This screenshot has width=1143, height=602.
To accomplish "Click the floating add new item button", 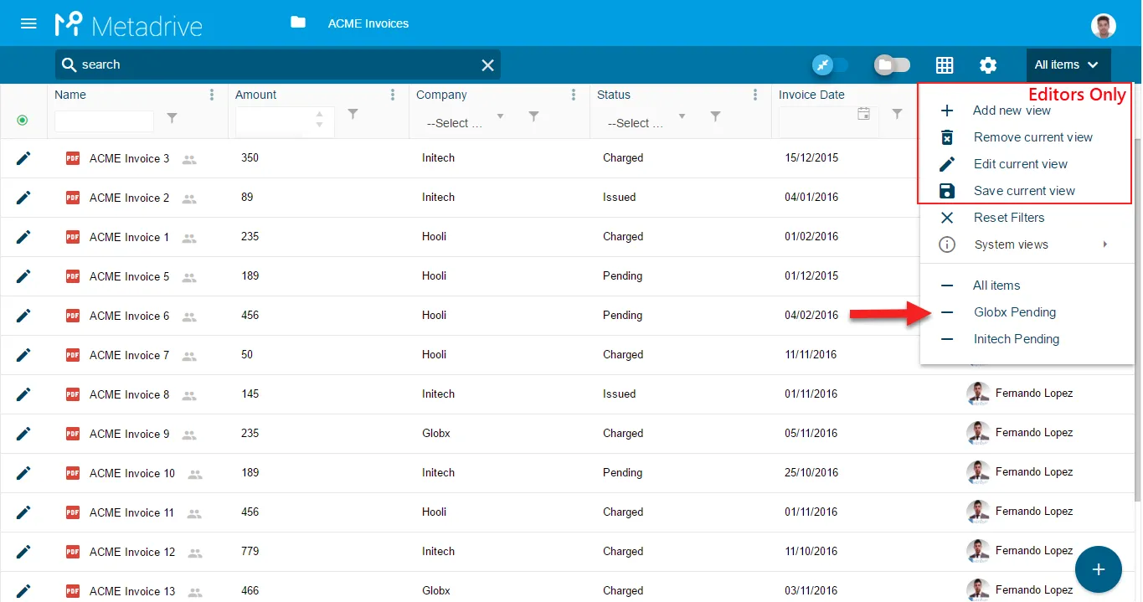I will (1099, 569).
